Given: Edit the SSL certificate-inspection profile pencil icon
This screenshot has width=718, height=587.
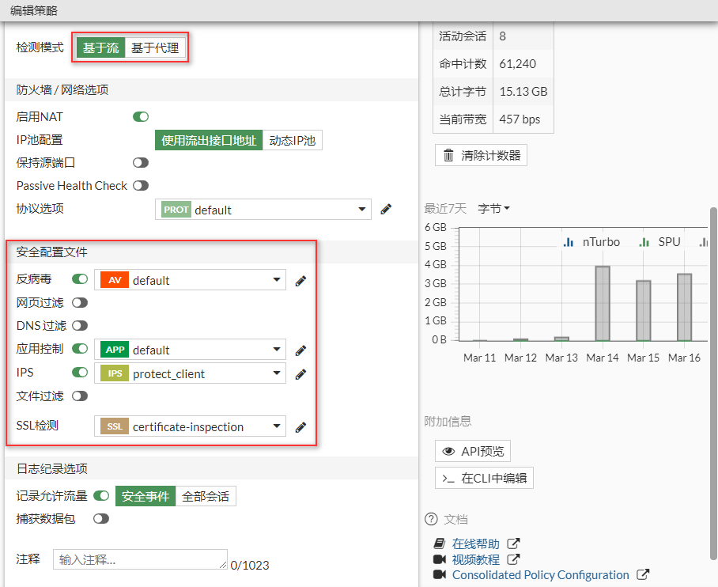Looking at the screenshot, I should tap(300, 427).
